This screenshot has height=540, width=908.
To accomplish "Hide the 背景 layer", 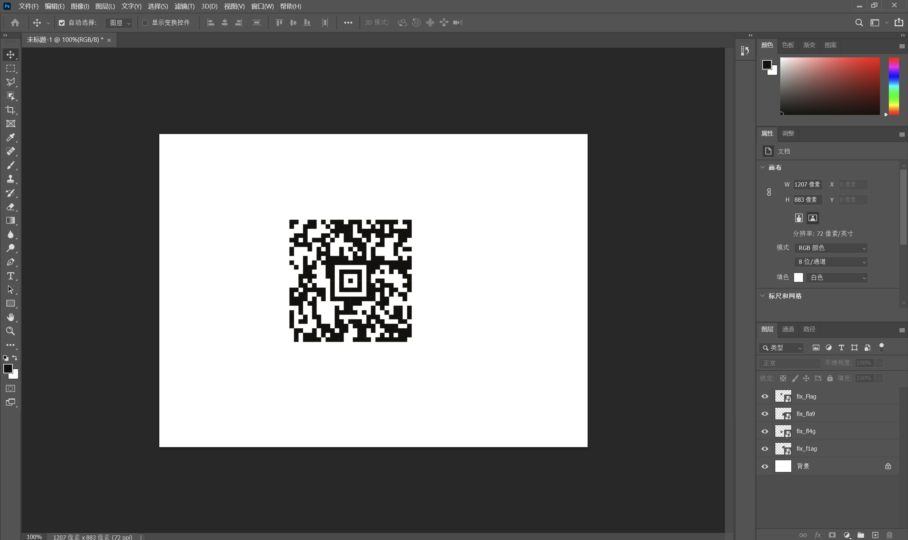I will click(x=765, y=466).
